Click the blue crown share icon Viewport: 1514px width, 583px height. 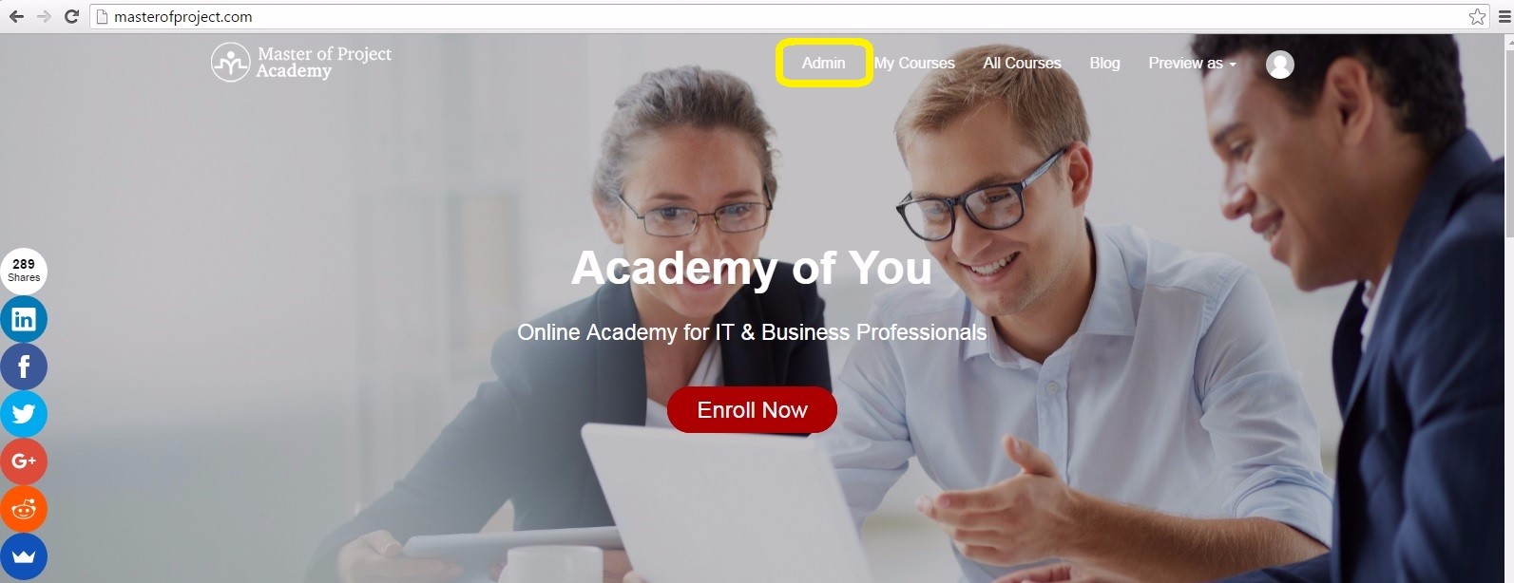[24, 556]
